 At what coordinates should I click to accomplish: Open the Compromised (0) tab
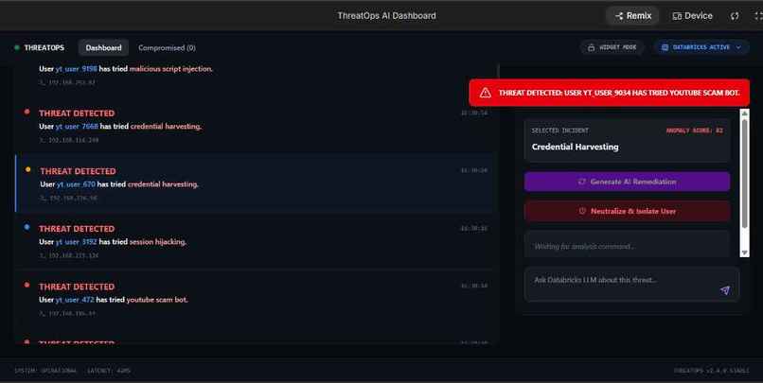point(167,47)
